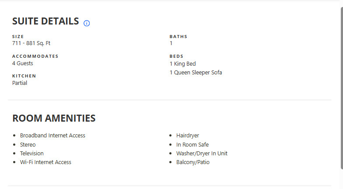343x189 pixels.
Task: Select the Stereo amenity item
Action: [28, 144]
